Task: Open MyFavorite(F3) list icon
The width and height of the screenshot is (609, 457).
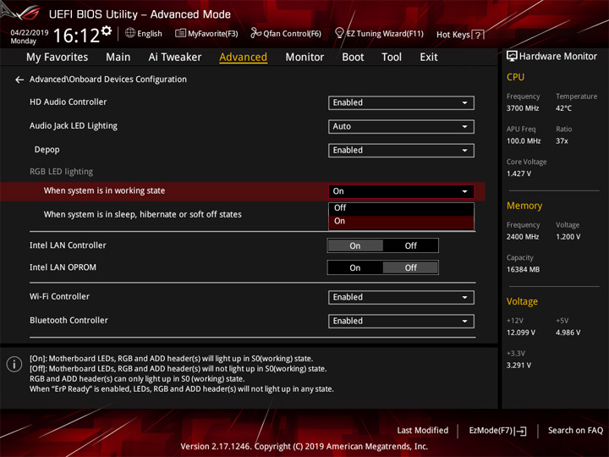Action: click(x=180, y=33)
